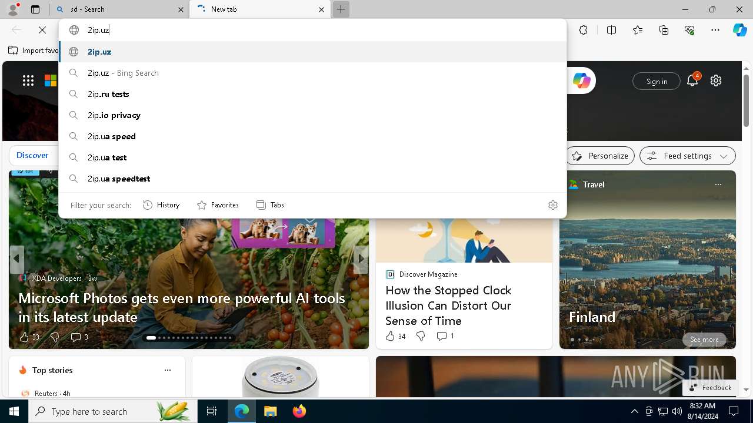Image resolution: width=753 pixels, height=423 pixels.
Task: Expand the Feed settings dropdown
Action: point(688,156)
